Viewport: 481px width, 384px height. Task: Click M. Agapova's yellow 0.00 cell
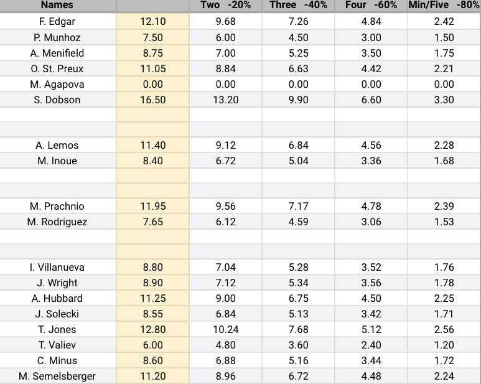click(152, 84)
